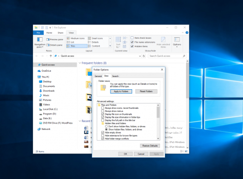Open This PC in the navigation pane

pyautogui.click(x=43, y=77)
